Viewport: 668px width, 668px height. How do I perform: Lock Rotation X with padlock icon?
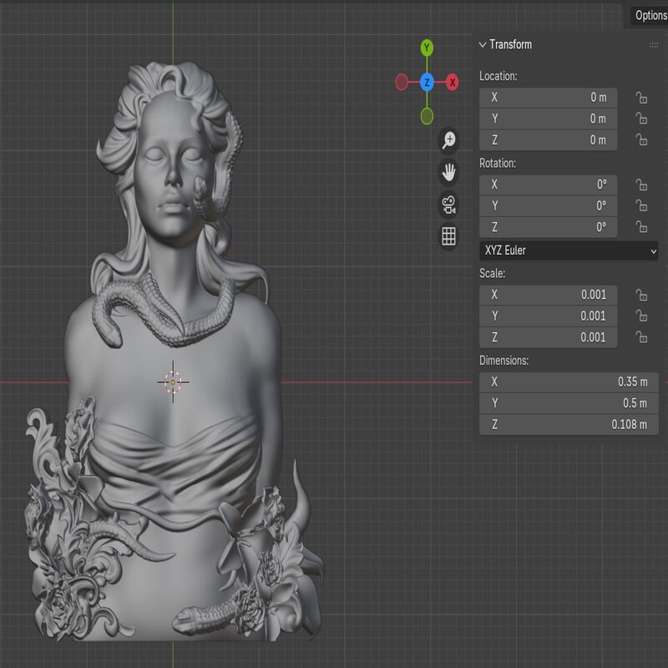[641, 185]
